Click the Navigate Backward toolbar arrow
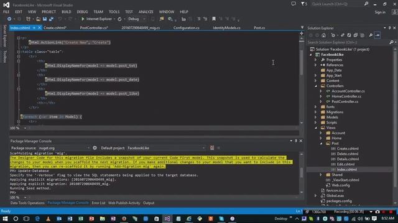Viewport: 398px width, 223px height. tap(9, 19)
